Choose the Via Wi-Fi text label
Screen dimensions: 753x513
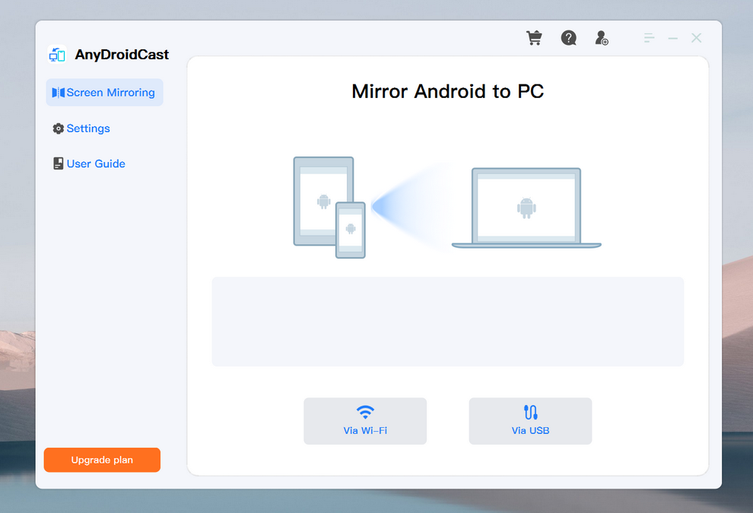(365, 431)
